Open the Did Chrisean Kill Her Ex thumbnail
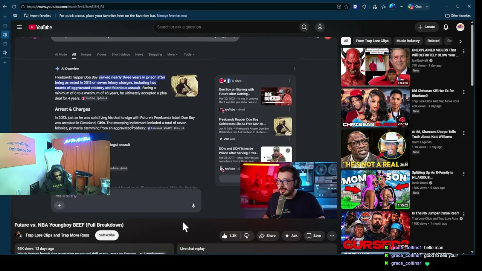The height and width of the screenshot is (271, 482). [375, 108]
